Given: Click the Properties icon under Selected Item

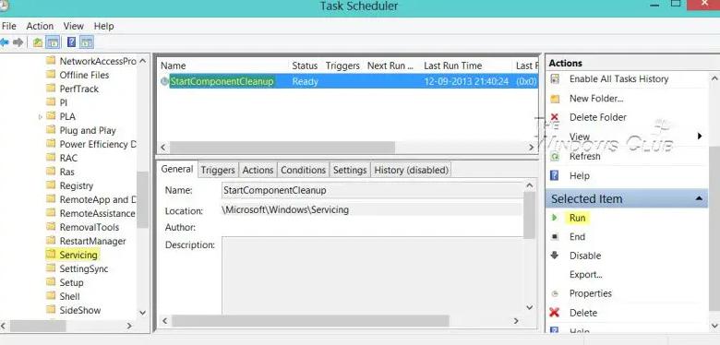Looking at the screenshot, I should 555,293.
